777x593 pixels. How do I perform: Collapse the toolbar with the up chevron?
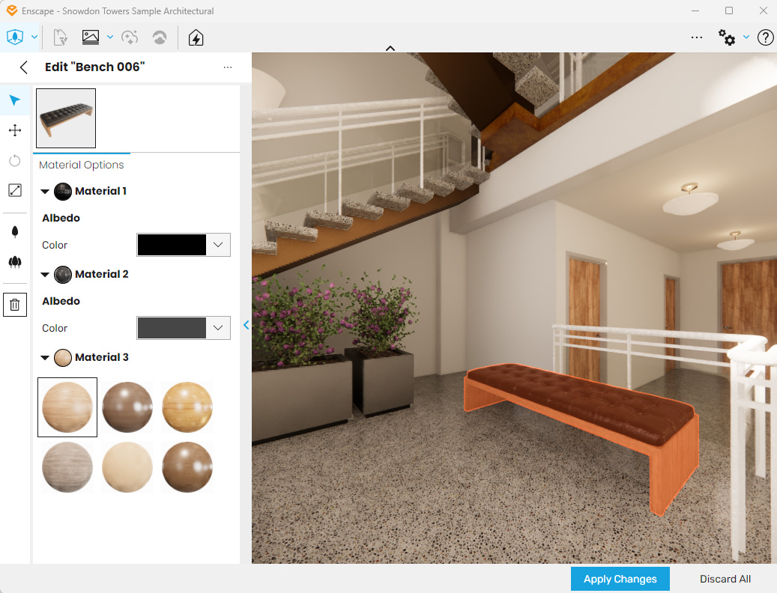pyautogui.click(x=390, y=48)
